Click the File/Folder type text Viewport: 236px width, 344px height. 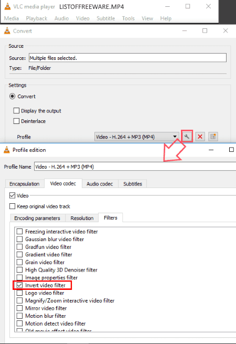[x=40, y=68]
